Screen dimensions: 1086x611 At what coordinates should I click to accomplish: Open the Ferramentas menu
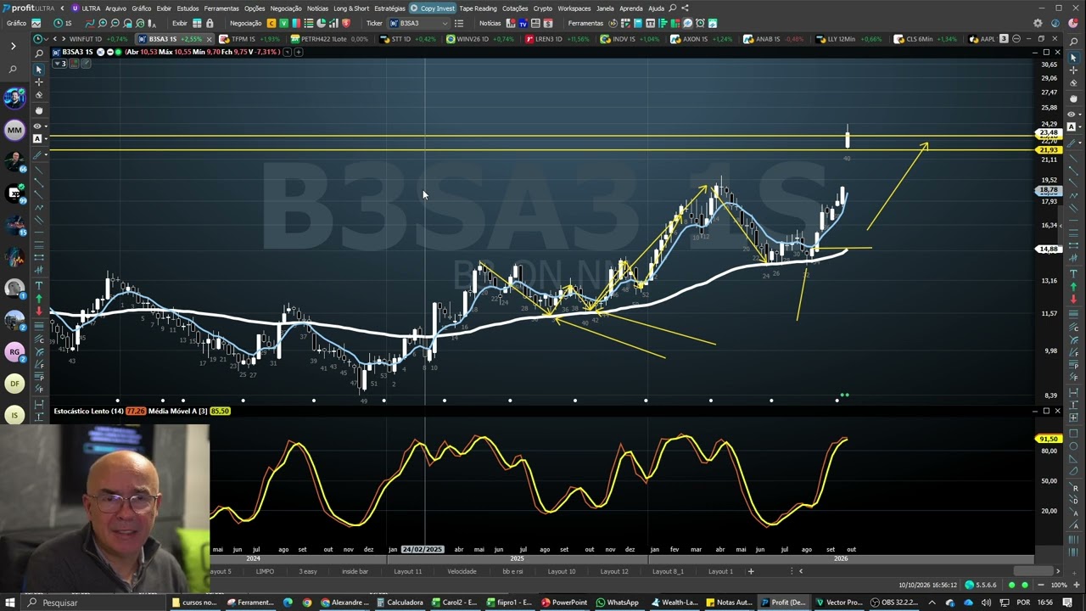click(221, 8)
